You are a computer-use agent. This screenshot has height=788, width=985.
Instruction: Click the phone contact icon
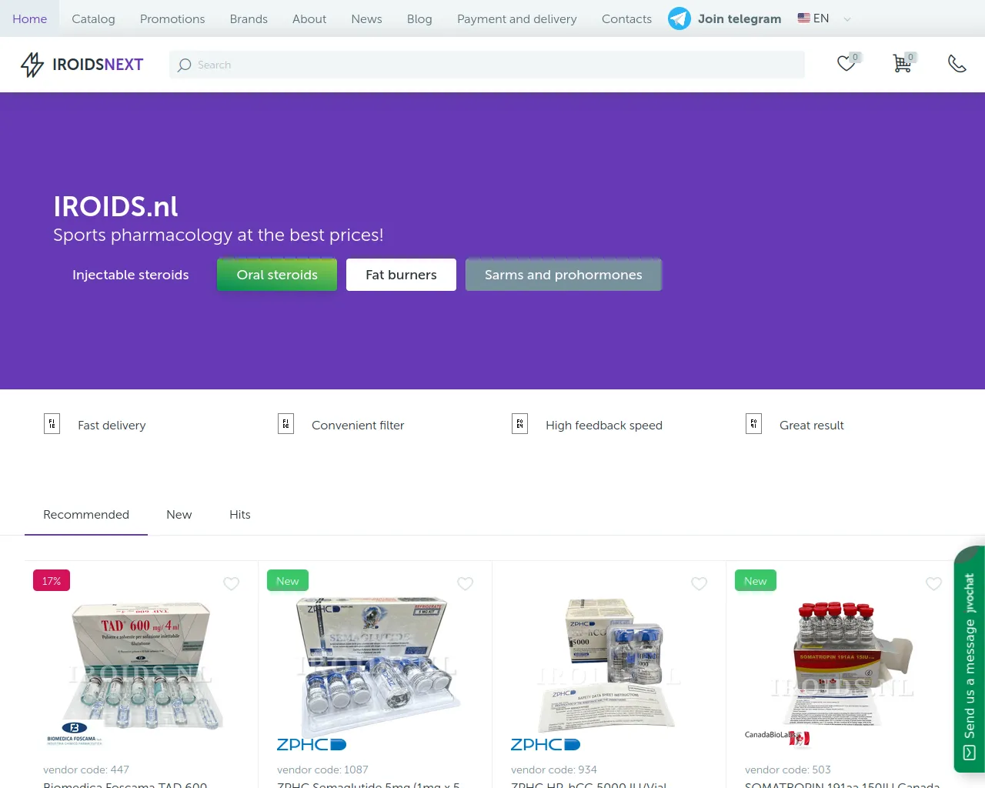[x=957, y=64]
